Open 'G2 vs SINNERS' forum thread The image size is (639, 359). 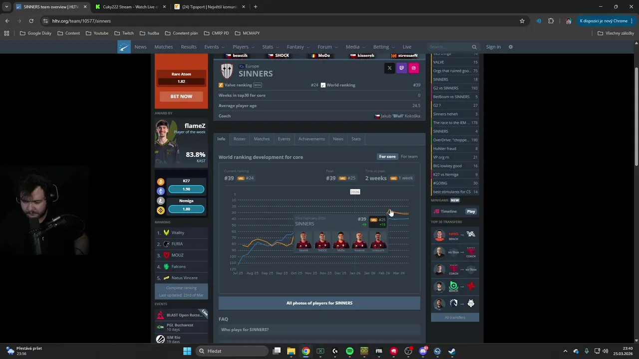point(455,88)
